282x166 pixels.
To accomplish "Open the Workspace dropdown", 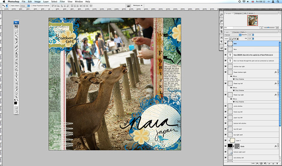I will tap(138, 6).
